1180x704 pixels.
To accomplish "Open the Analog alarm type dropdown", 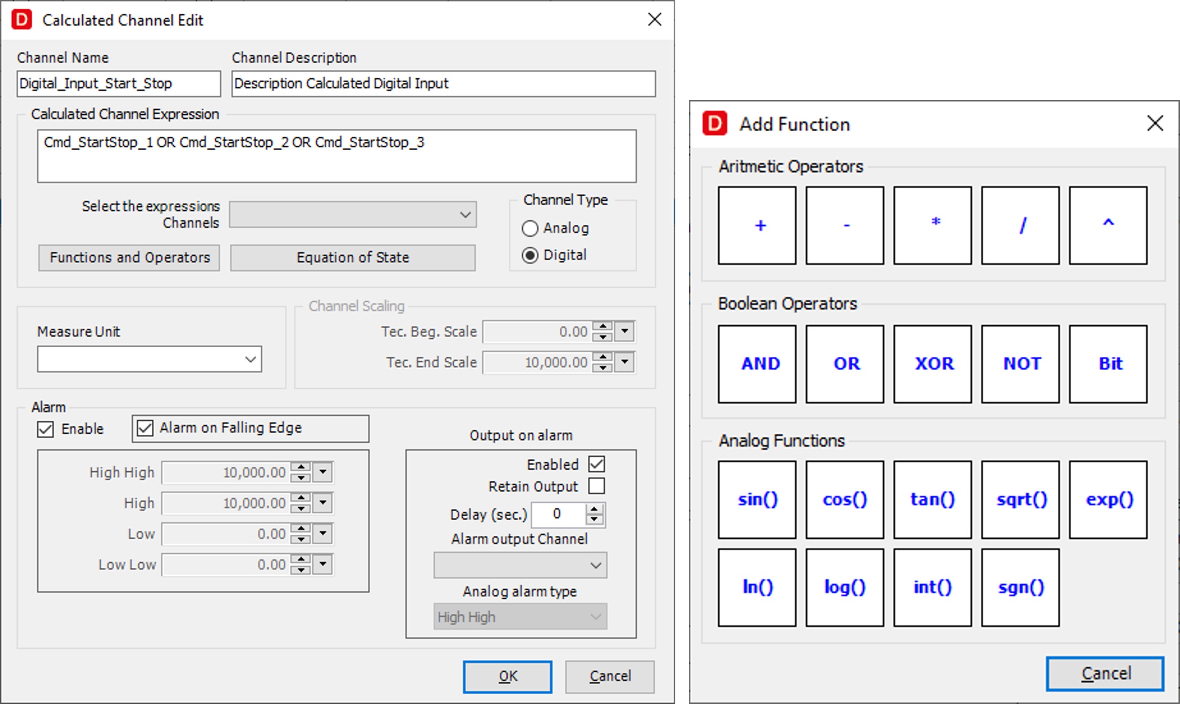I will tap(520, 617).
